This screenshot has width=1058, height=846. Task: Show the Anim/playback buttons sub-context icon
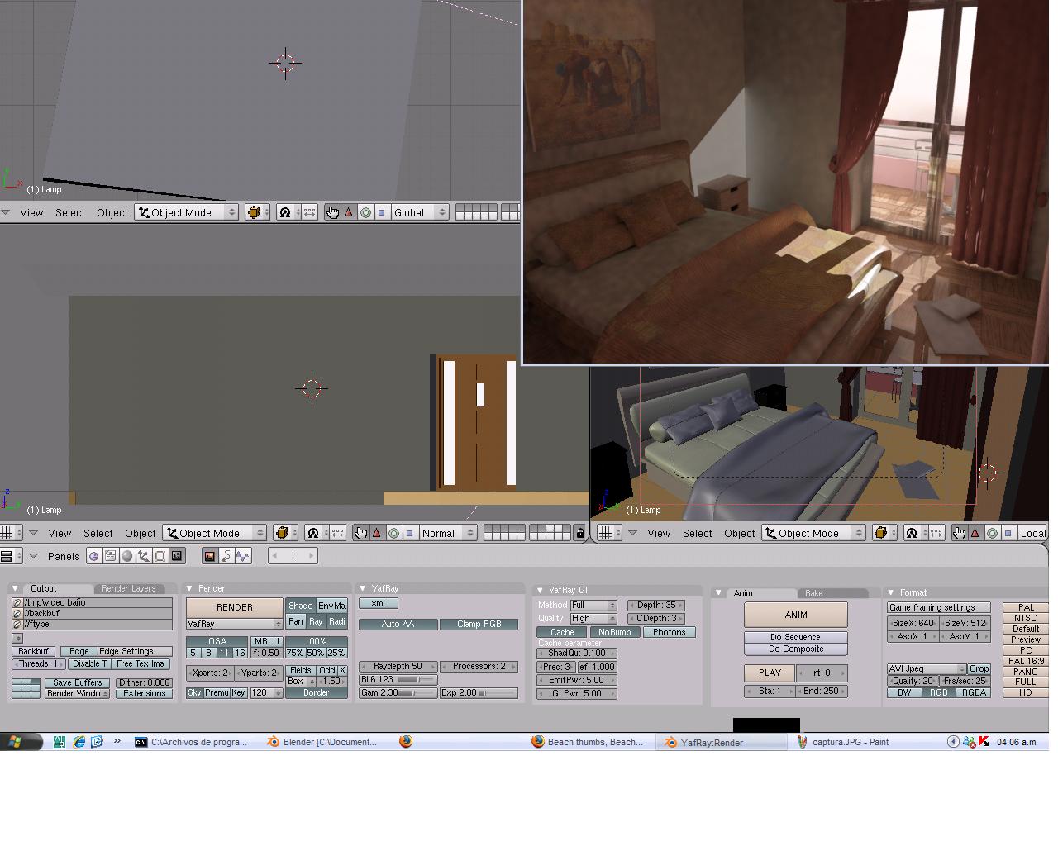(x=226, y=556)
